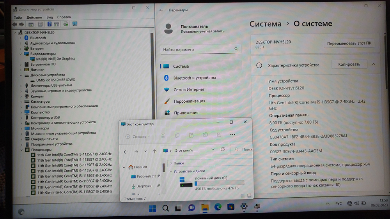390x219 pixels.
Task: Collapse the Дисковые устройства category
Action: (21, 75)
